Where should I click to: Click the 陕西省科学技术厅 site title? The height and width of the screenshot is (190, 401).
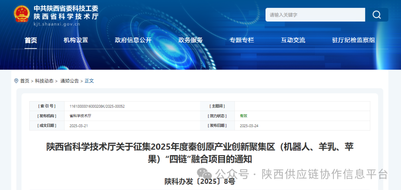coord(66,16)
